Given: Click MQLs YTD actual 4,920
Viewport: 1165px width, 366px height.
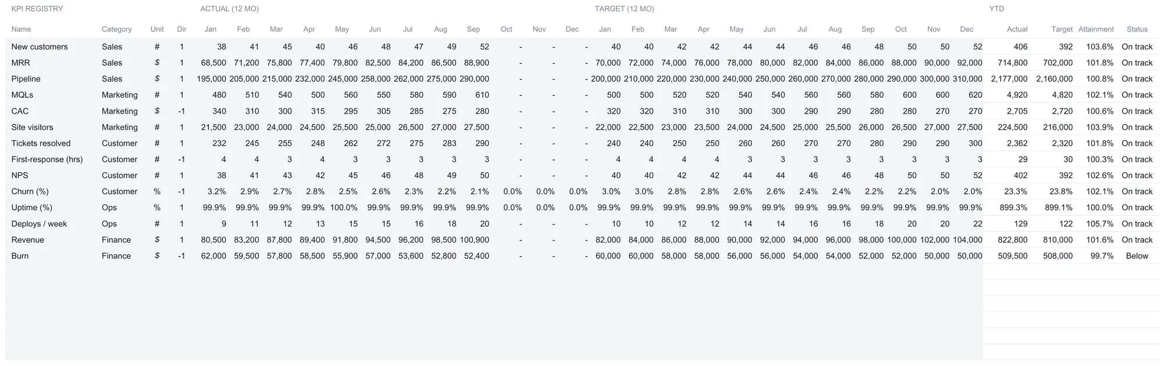Looking at the screenshot, I should 1017,95.
